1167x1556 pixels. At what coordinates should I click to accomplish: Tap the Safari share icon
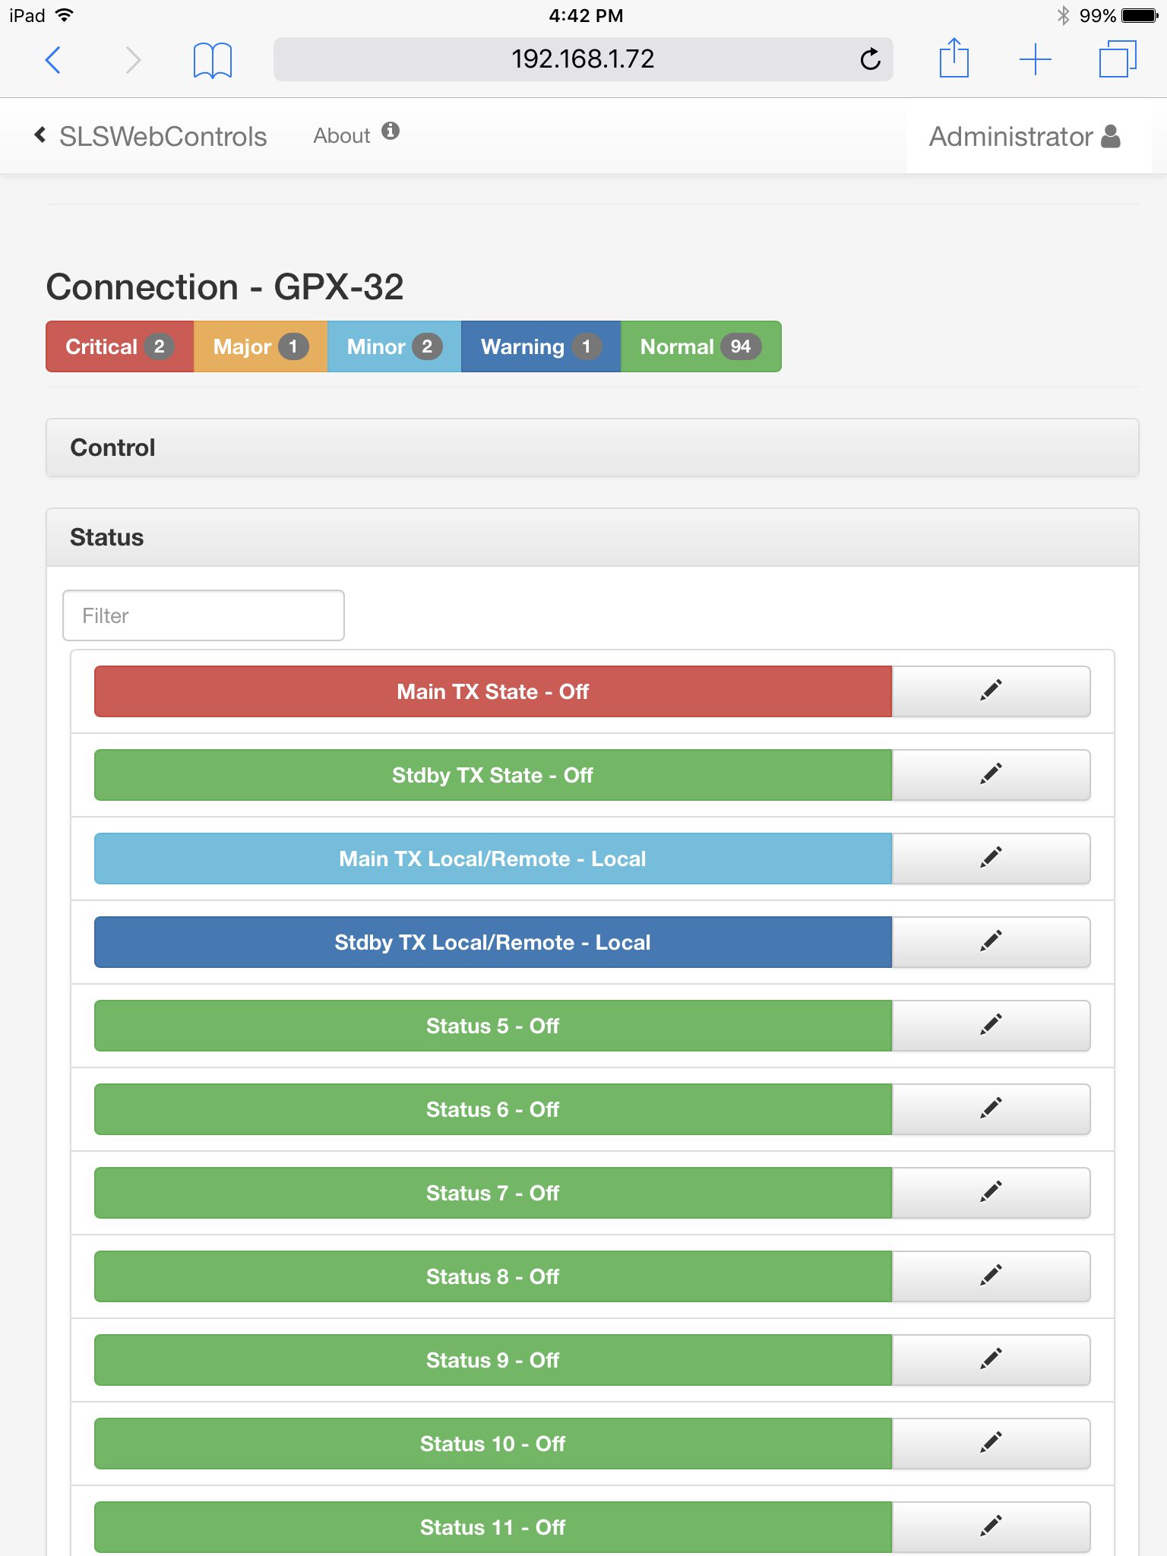pyautogui.click(x=954, y=59)
